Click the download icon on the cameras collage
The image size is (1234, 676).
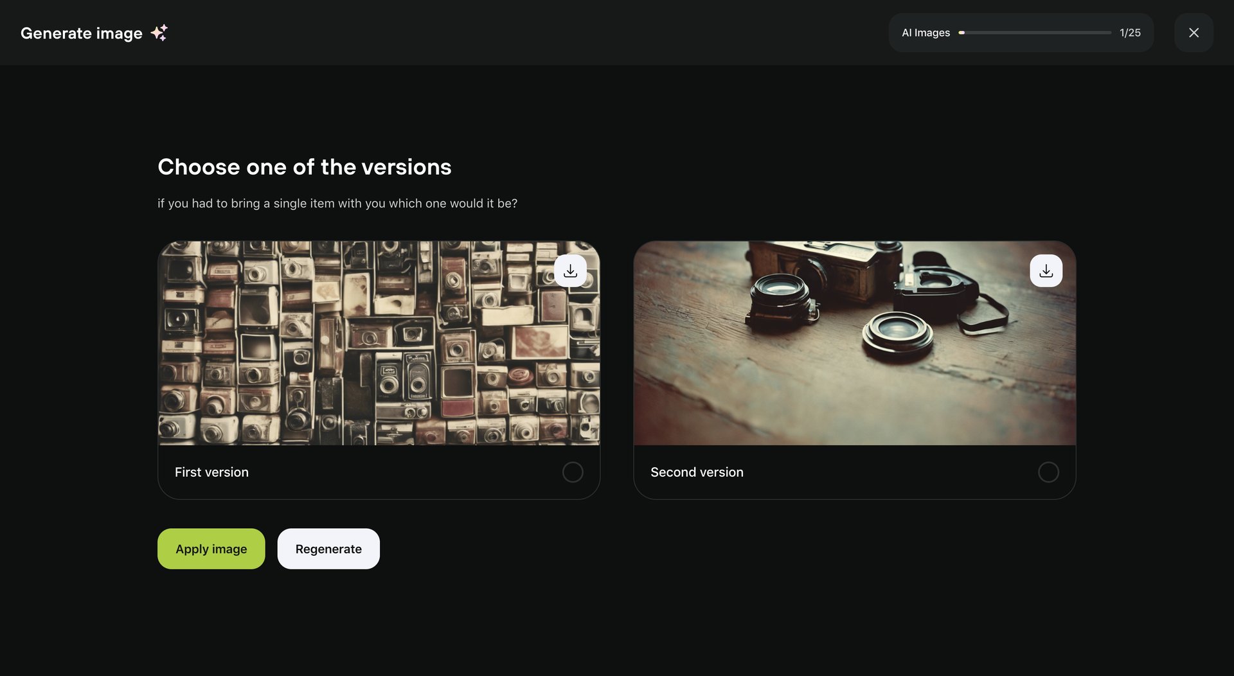tap(571, 270)
